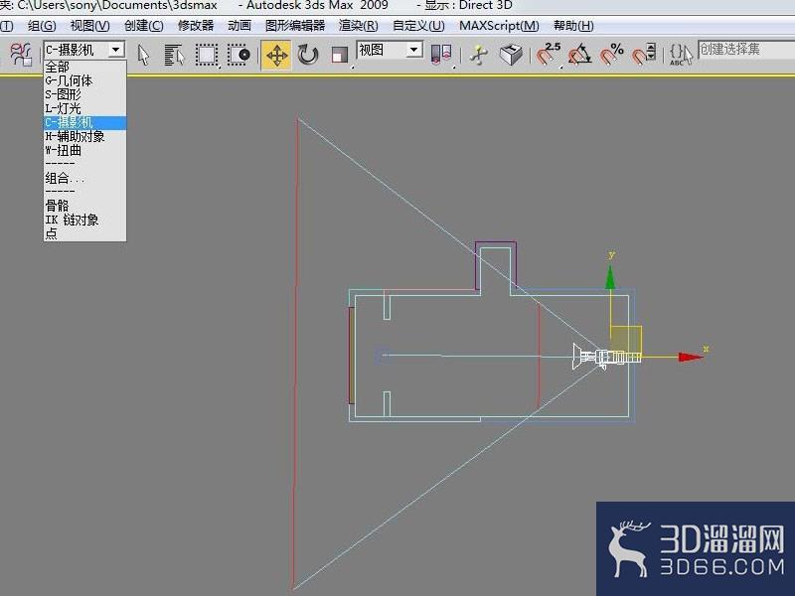Select G-几何体 filter option
This screenshot has width=795, height=596.
84,80
